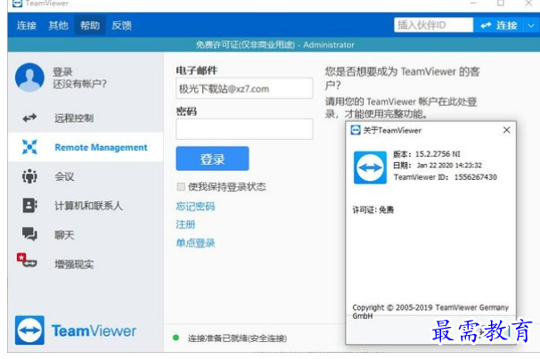Click the blue 连接 connect button
Screen dimensions: 540x359
click(498, 25)
